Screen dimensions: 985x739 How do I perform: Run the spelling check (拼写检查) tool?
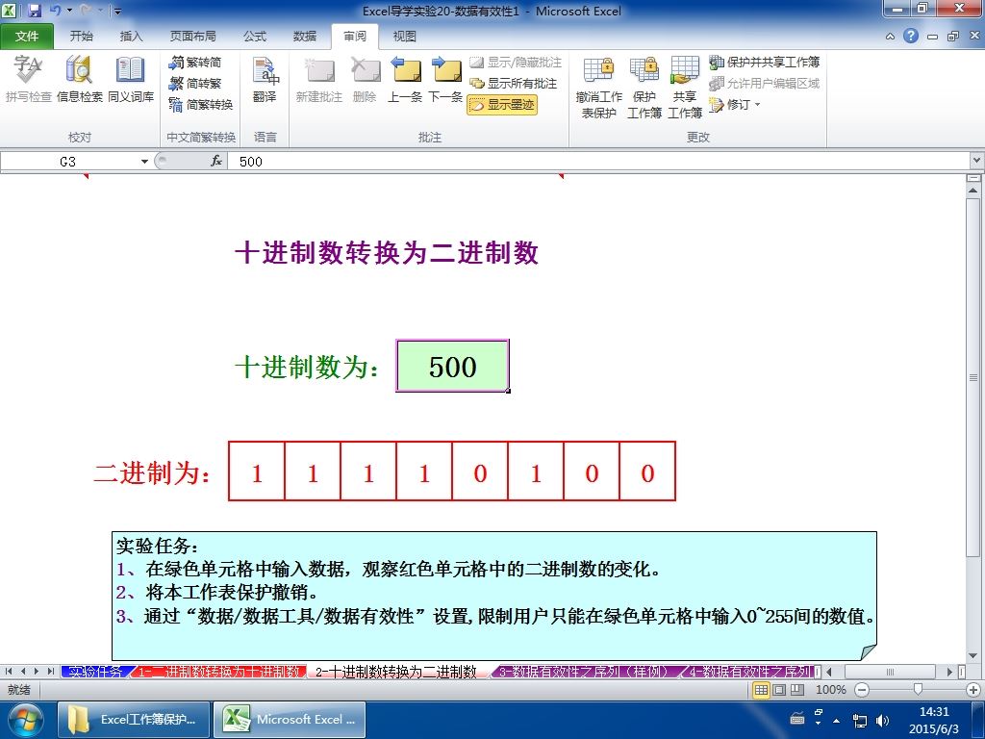pyautogui.click(x=28, y=79)
